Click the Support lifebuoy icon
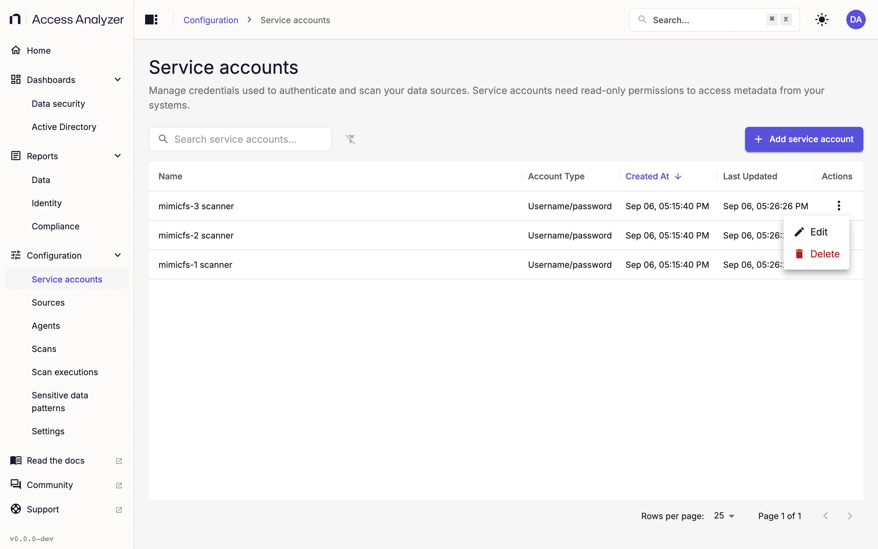This screenshot has height=549, width=878. pyautogui.click(x=16, y=509)
